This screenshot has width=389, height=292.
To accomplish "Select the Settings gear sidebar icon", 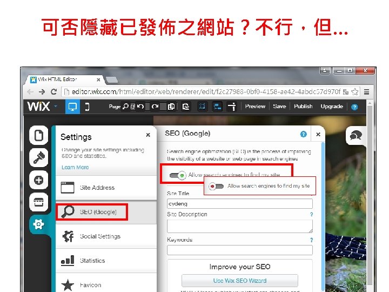I will [38, 224].
